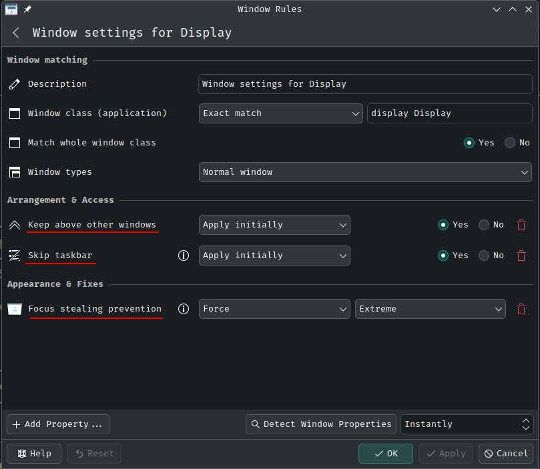
Task: Click the Window Rules app icon in title bar
Action: pos(11,9)
